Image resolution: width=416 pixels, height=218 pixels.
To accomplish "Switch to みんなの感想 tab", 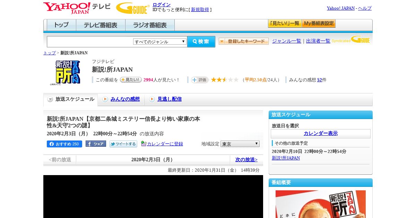I will (125, 99).
